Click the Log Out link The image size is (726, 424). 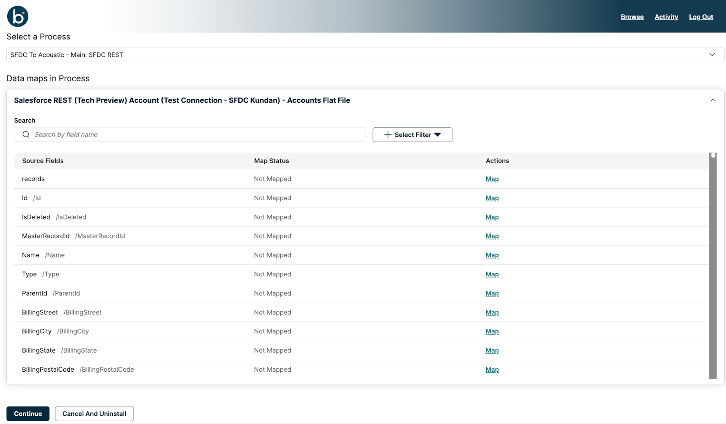701,17
